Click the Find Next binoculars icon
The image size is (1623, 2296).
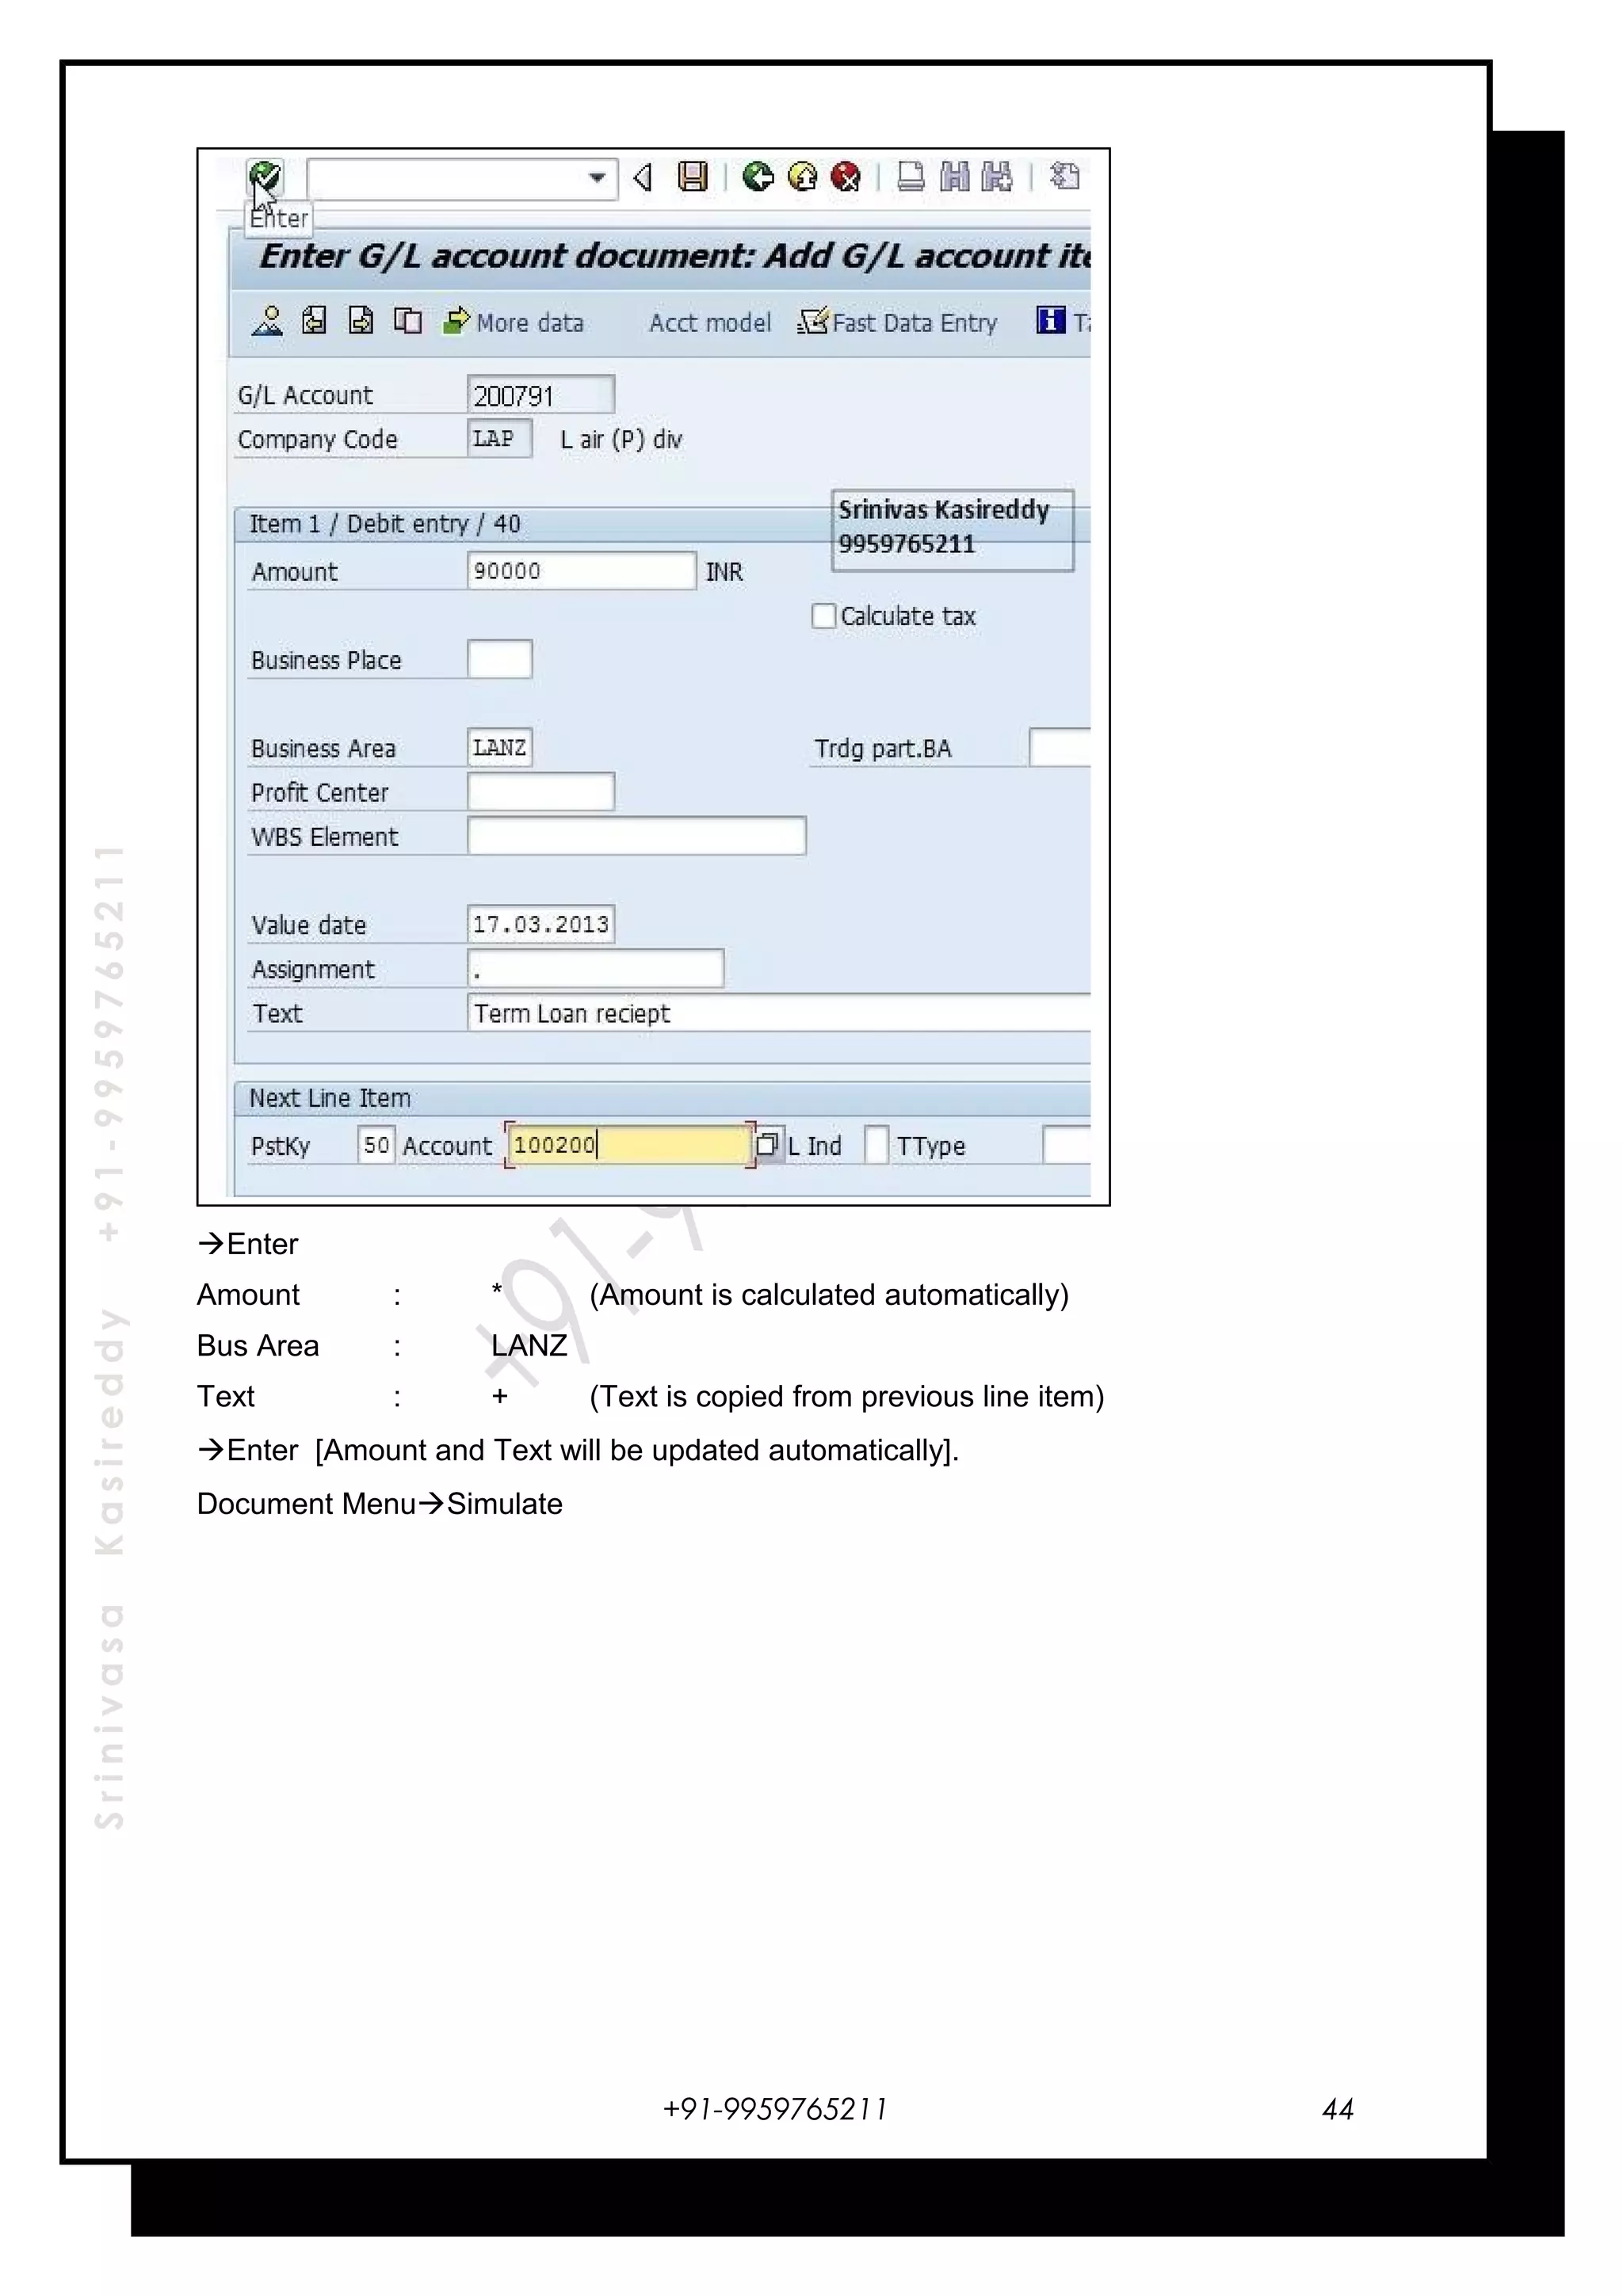(997, 177)
